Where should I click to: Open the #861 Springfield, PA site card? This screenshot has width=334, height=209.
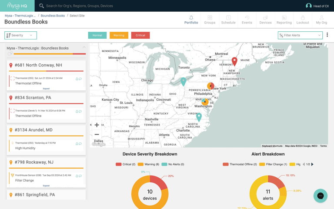(x=46, y=195)
